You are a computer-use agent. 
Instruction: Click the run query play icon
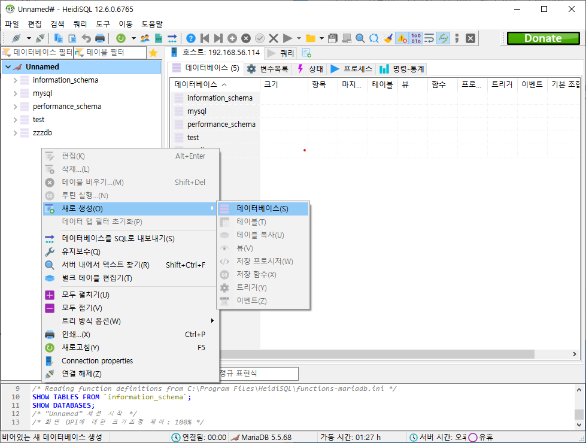[x=287, y=38]
